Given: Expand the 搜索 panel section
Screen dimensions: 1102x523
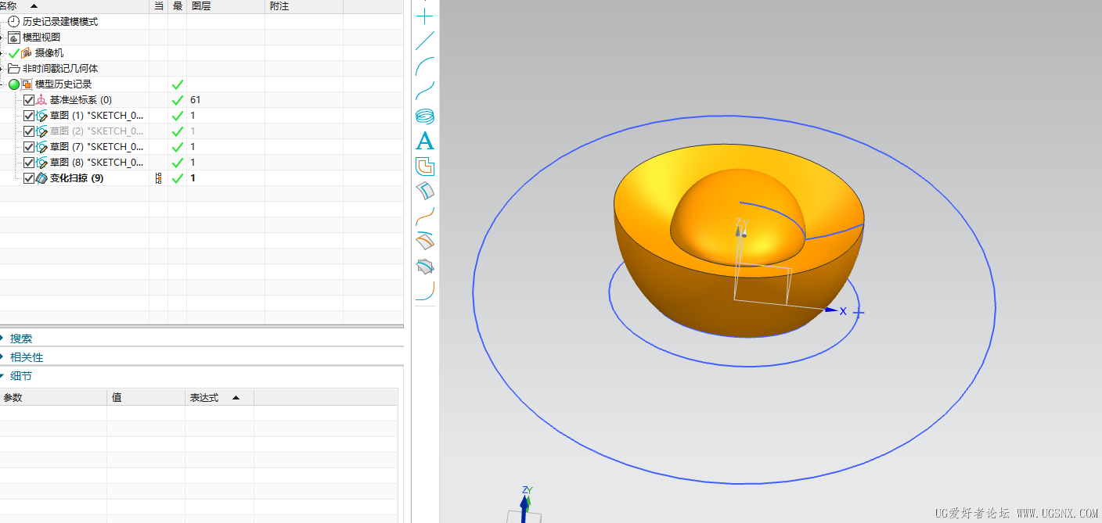Looking at the screenshot, I should click(21, 339).
